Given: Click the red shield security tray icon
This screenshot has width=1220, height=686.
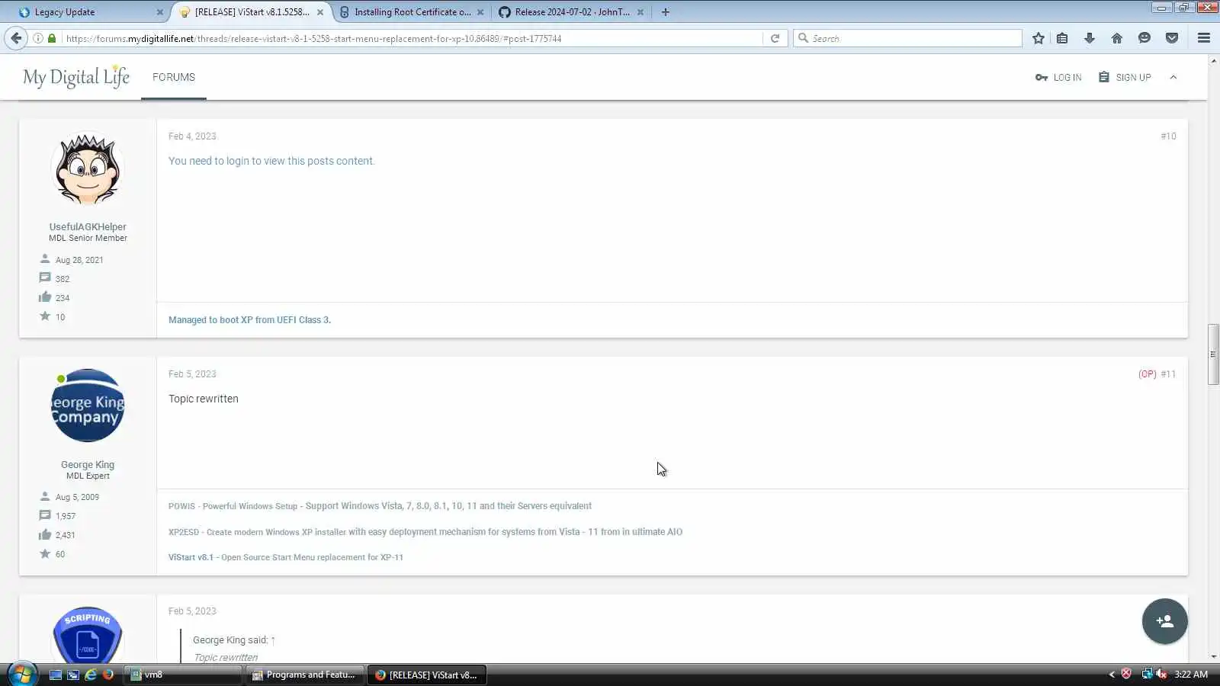Looking at the screenshot, I should pos(1126,674).
